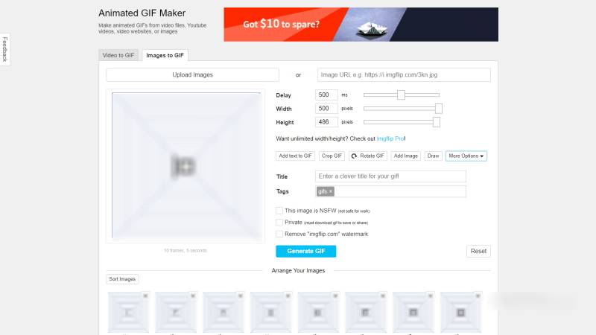Select the fourth frame thumbnail
596x335 pixels.
click(270, 313)
